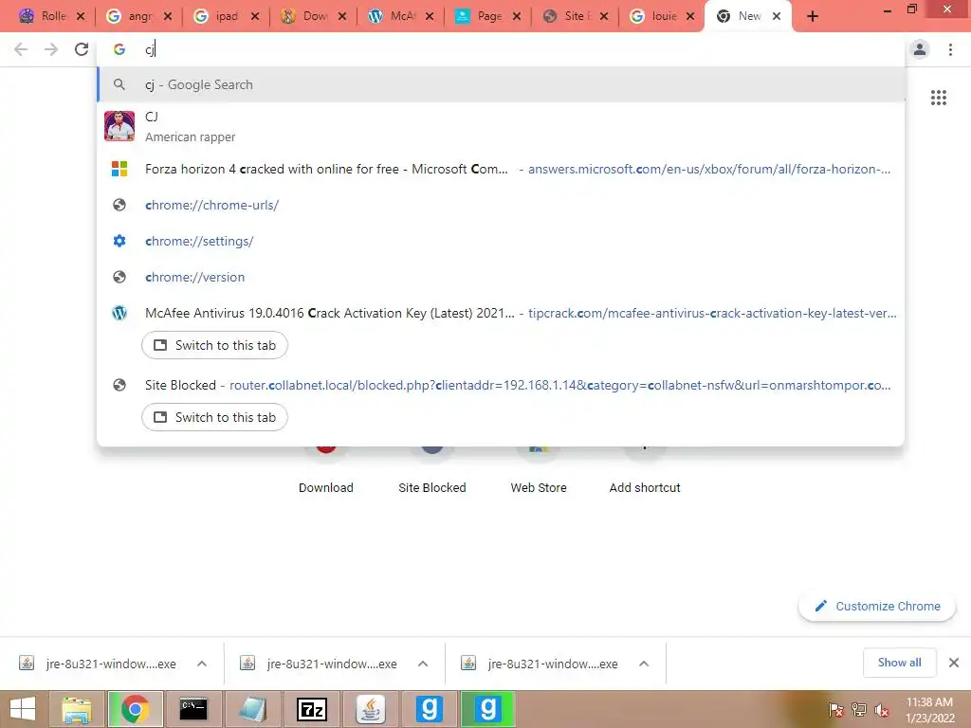971x728 pixels.
Task: Open a new tab with the plus button
Action: 813,17
